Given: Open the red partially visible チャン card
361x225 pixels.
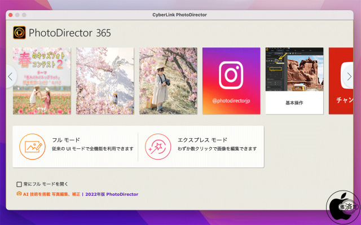Looking at the screenshot, I should point(341,81).
